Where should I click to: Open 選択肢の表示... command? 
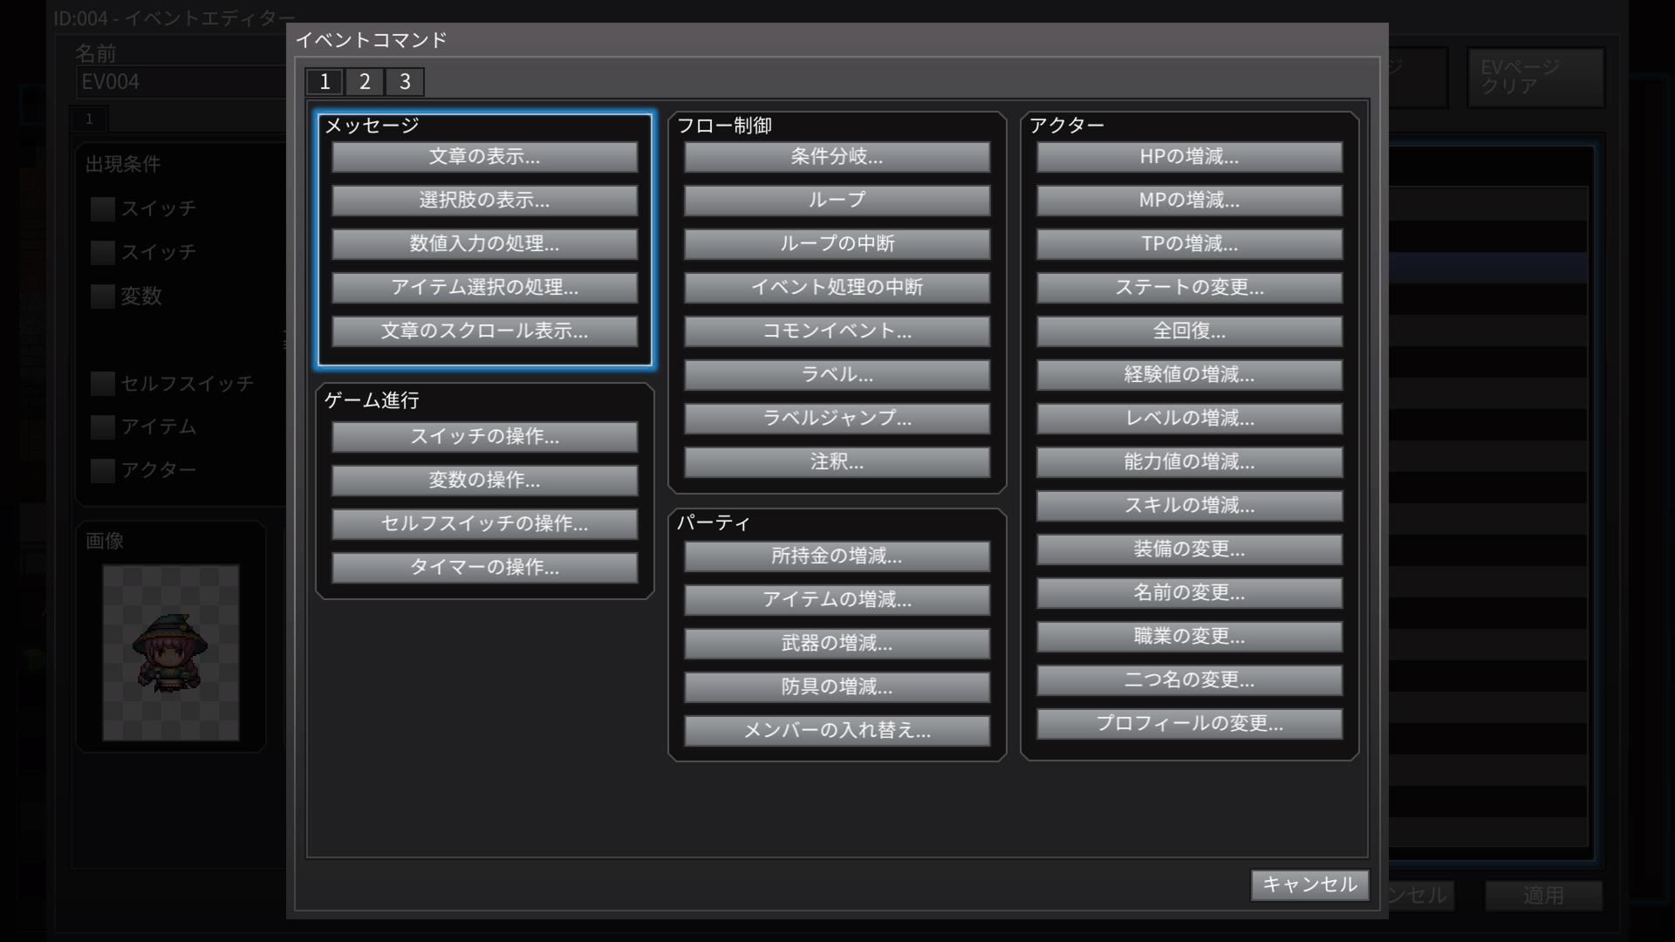pos(484,201)
